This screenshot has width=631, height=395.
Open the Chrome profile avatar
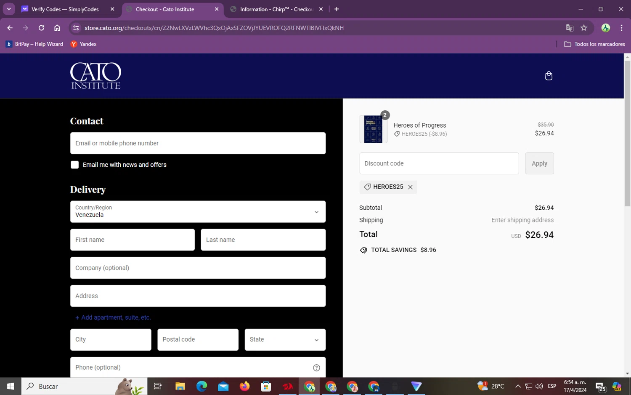[606, 28]
